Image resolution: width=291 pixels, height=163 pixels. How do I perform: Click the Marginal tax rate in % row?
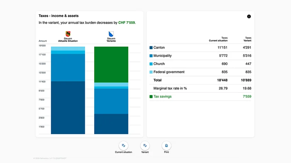(x=200, y=88)
